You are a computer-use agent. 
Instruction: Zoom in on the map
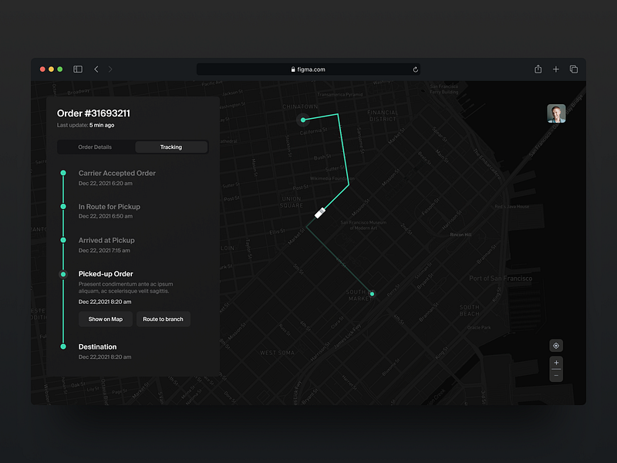coord(556,363)
